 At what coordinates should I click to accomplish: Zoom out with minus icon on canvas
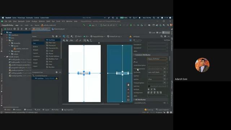128,93
